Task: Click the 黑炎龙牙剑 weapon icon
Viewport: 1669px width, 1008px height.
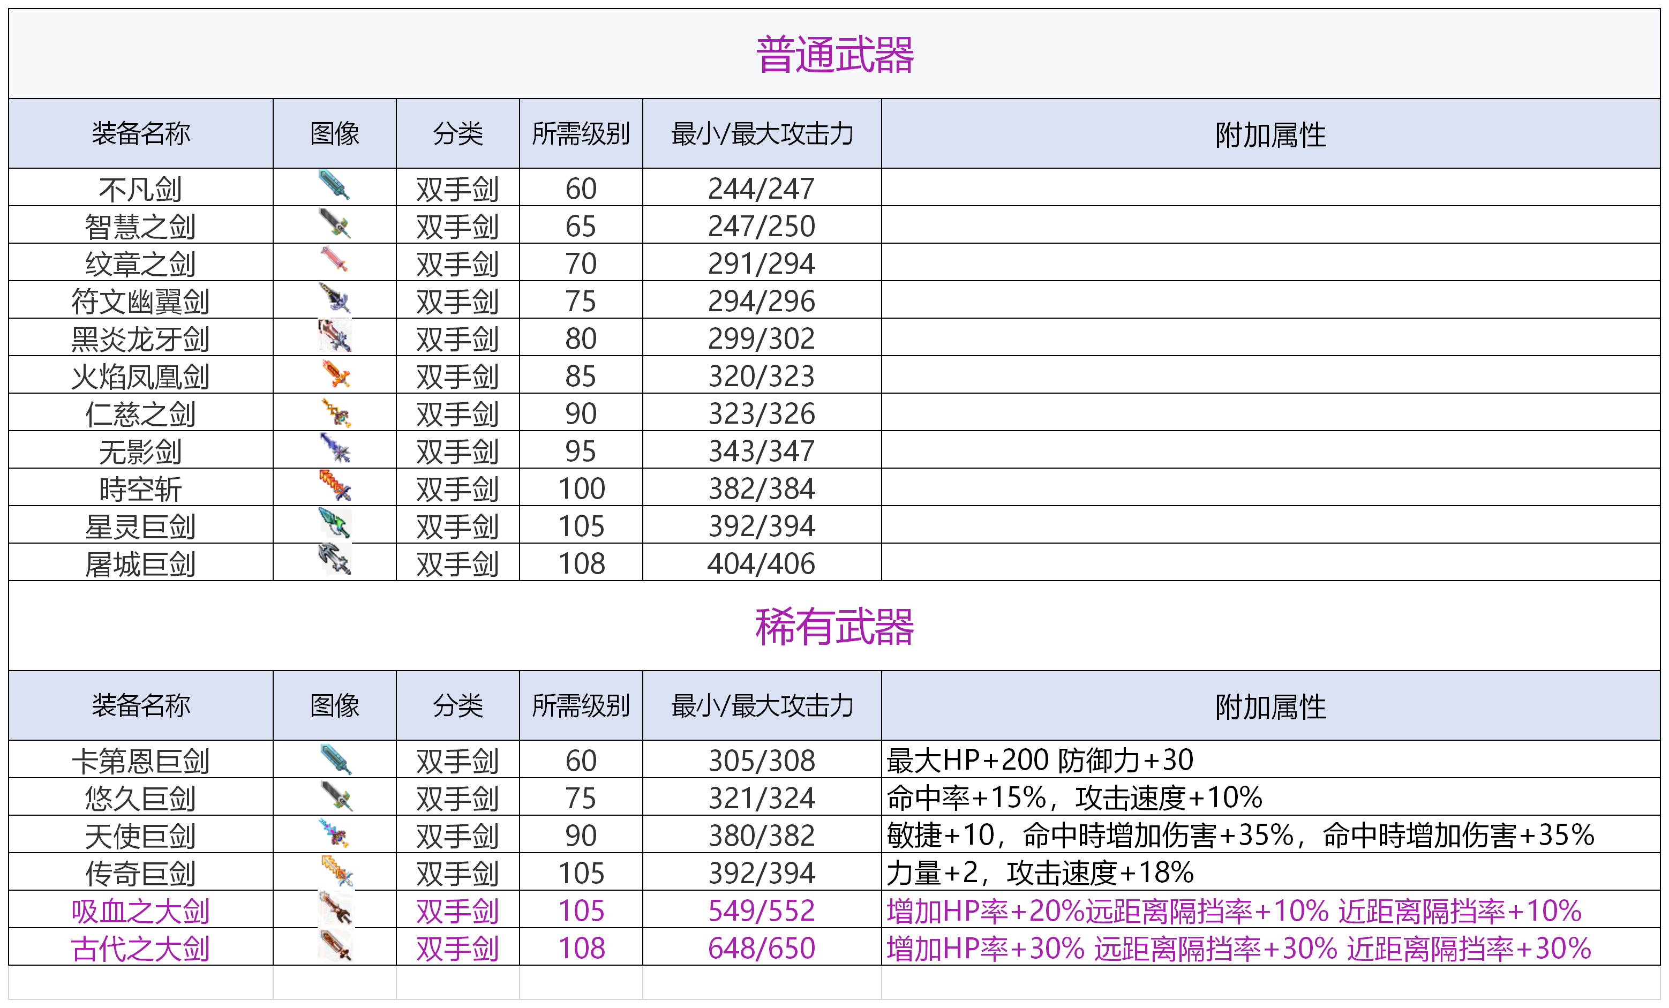Action: point(335,336)
